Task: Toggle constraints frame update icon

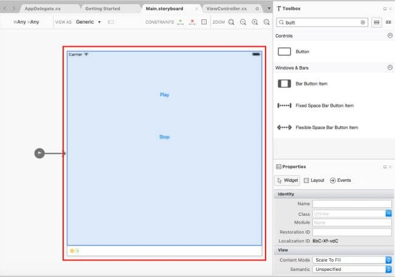Action: (x=204, y=22)
